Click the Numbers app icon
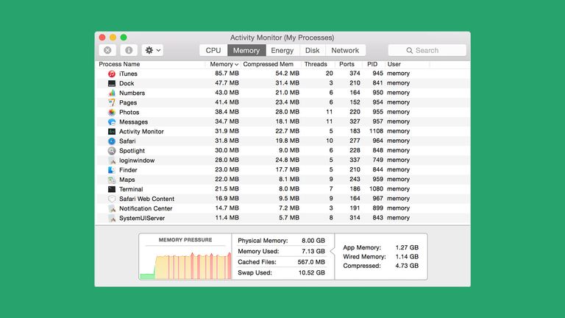565x318 pixels. coord(112,93)
